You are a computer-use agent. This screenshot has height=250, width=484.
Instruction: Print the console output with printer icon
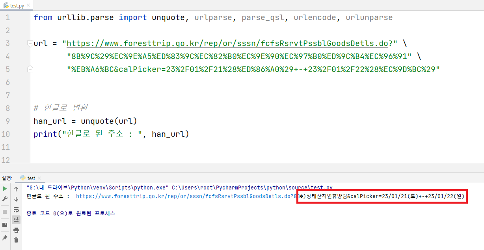click(16, 230)
